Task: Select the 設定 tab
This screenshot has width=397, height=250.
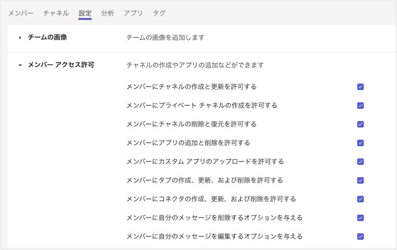Action: (85, 13)
